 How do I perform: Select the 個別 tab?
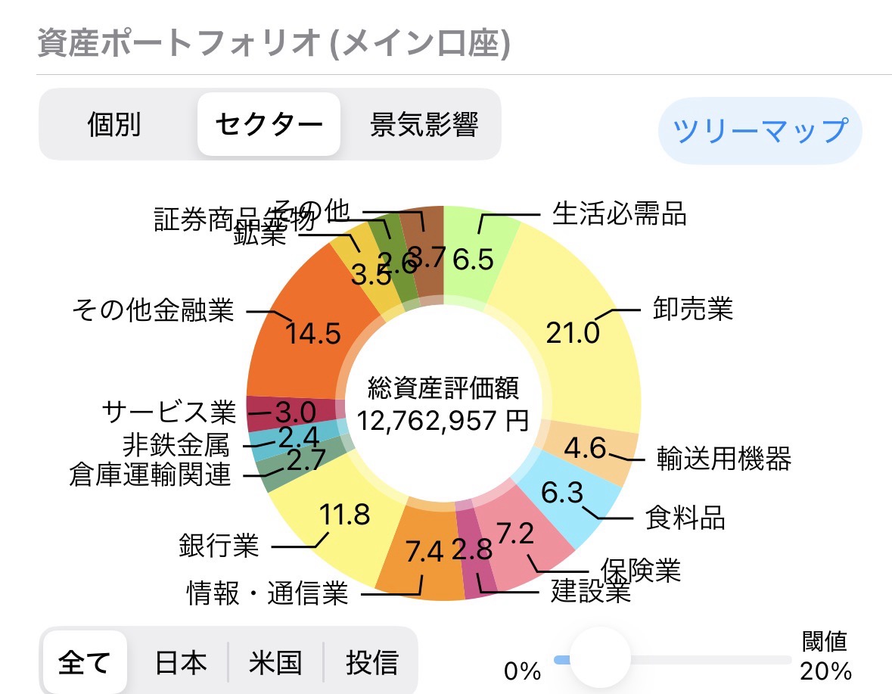[114, 125]
